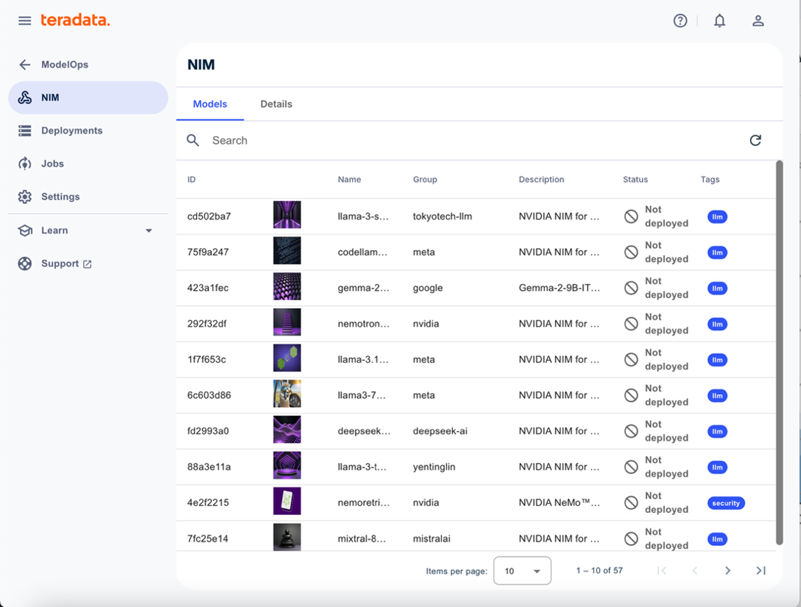Refresh the models list
Screen dimensions: 801x607
coord(756,140)
